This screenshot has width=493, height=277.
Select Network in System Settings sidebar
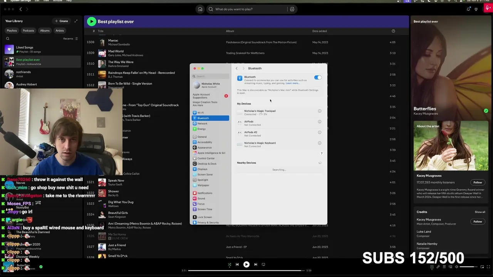point(210,123)
